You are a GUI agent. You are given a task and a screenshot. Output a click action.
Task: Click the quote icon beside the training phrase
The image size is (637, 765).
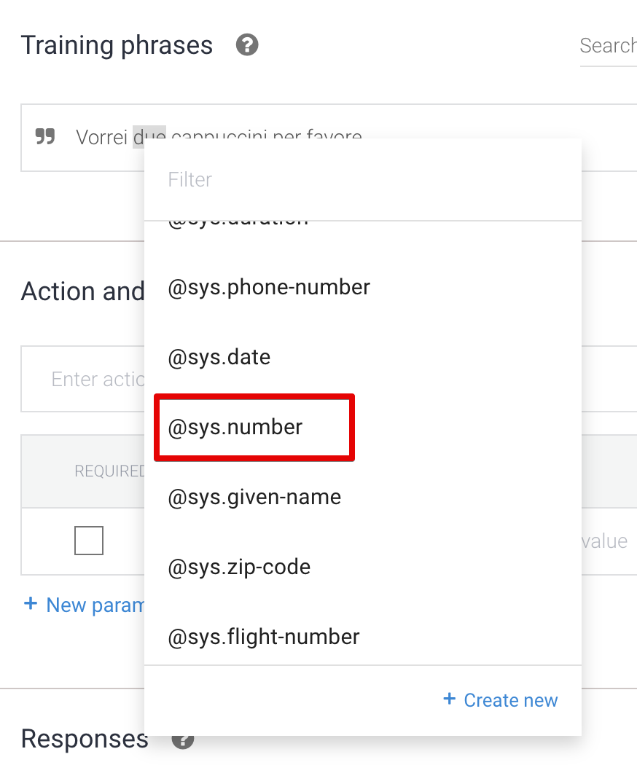(45, 136)
